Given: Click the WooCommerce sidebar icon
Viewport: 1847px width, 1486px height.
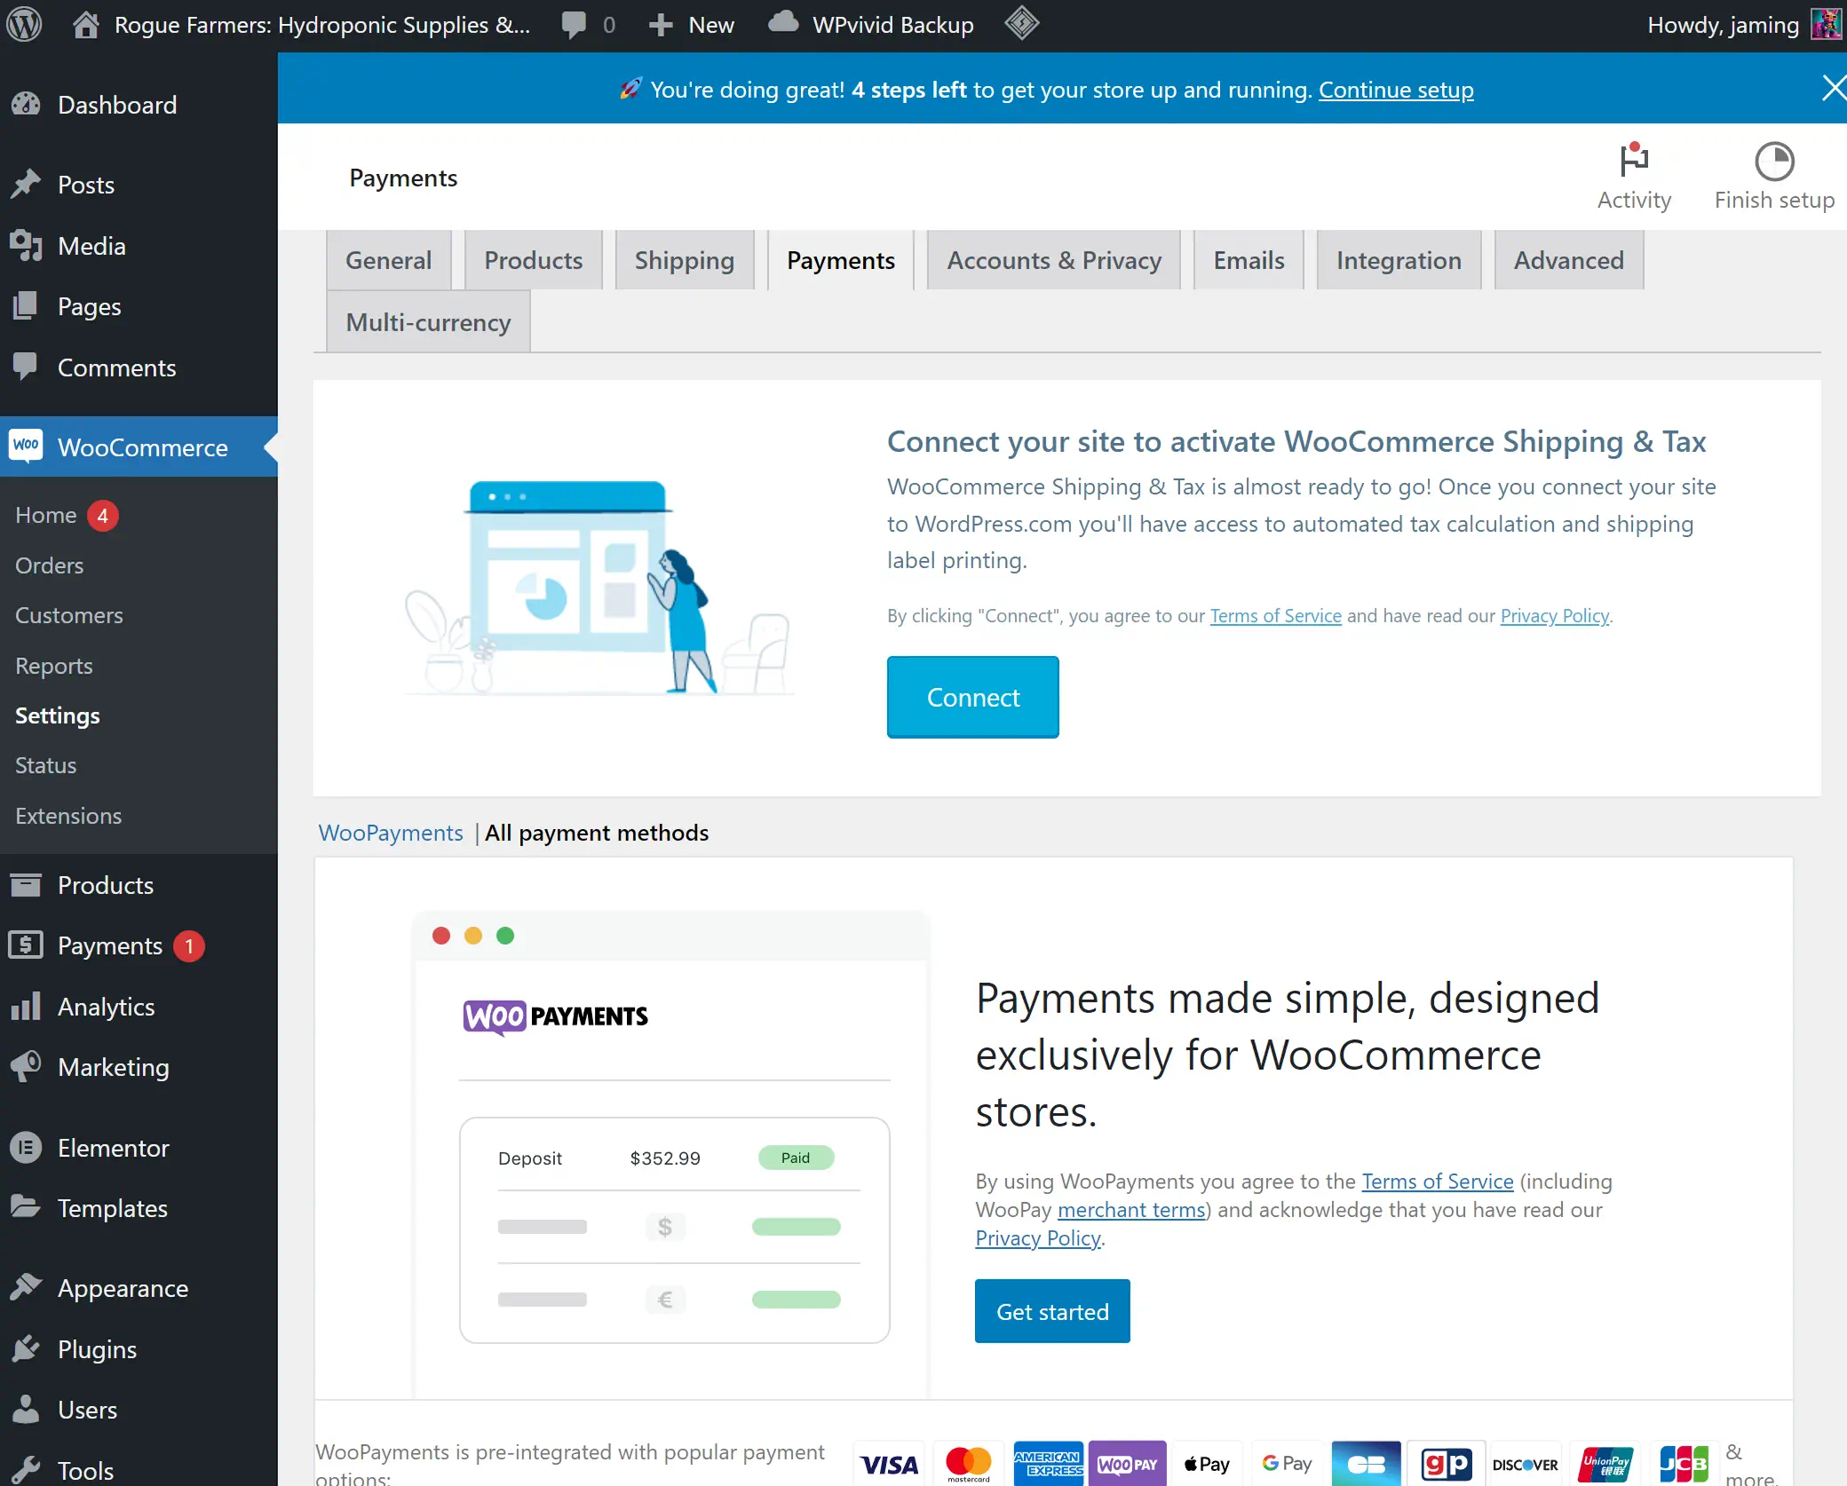Looking at the screenshot, I should (27, 447).
